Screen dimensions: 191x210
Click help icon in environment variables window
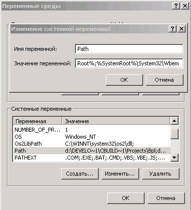click(x=176, y=6)
